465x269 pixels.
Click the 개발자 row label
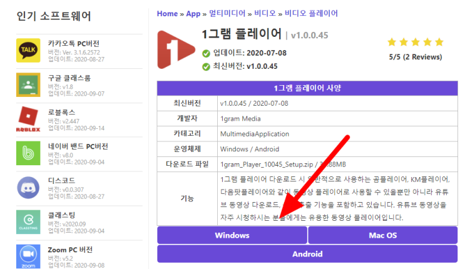pos(187,118)
